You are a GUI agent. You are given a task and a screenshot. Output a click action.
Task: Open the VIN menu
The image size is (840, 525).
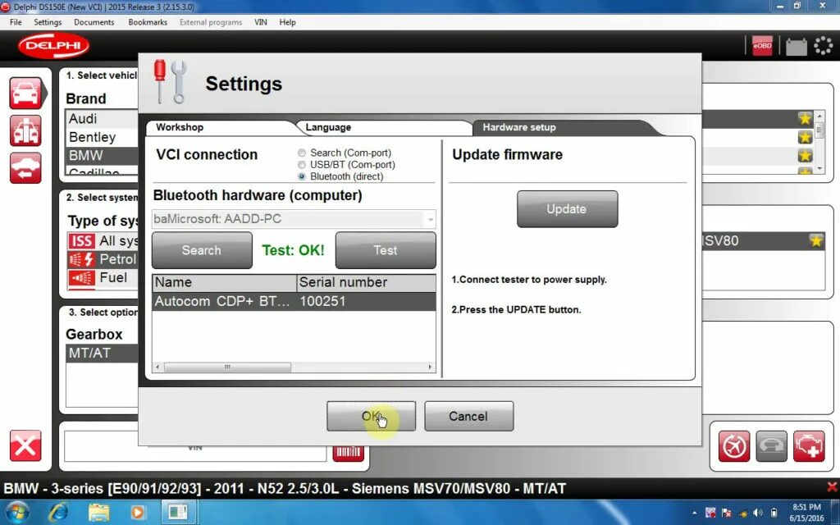pyautogui.click(x=260, y=22)
